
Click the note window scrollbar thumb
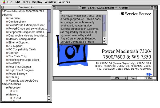point(104,23)
